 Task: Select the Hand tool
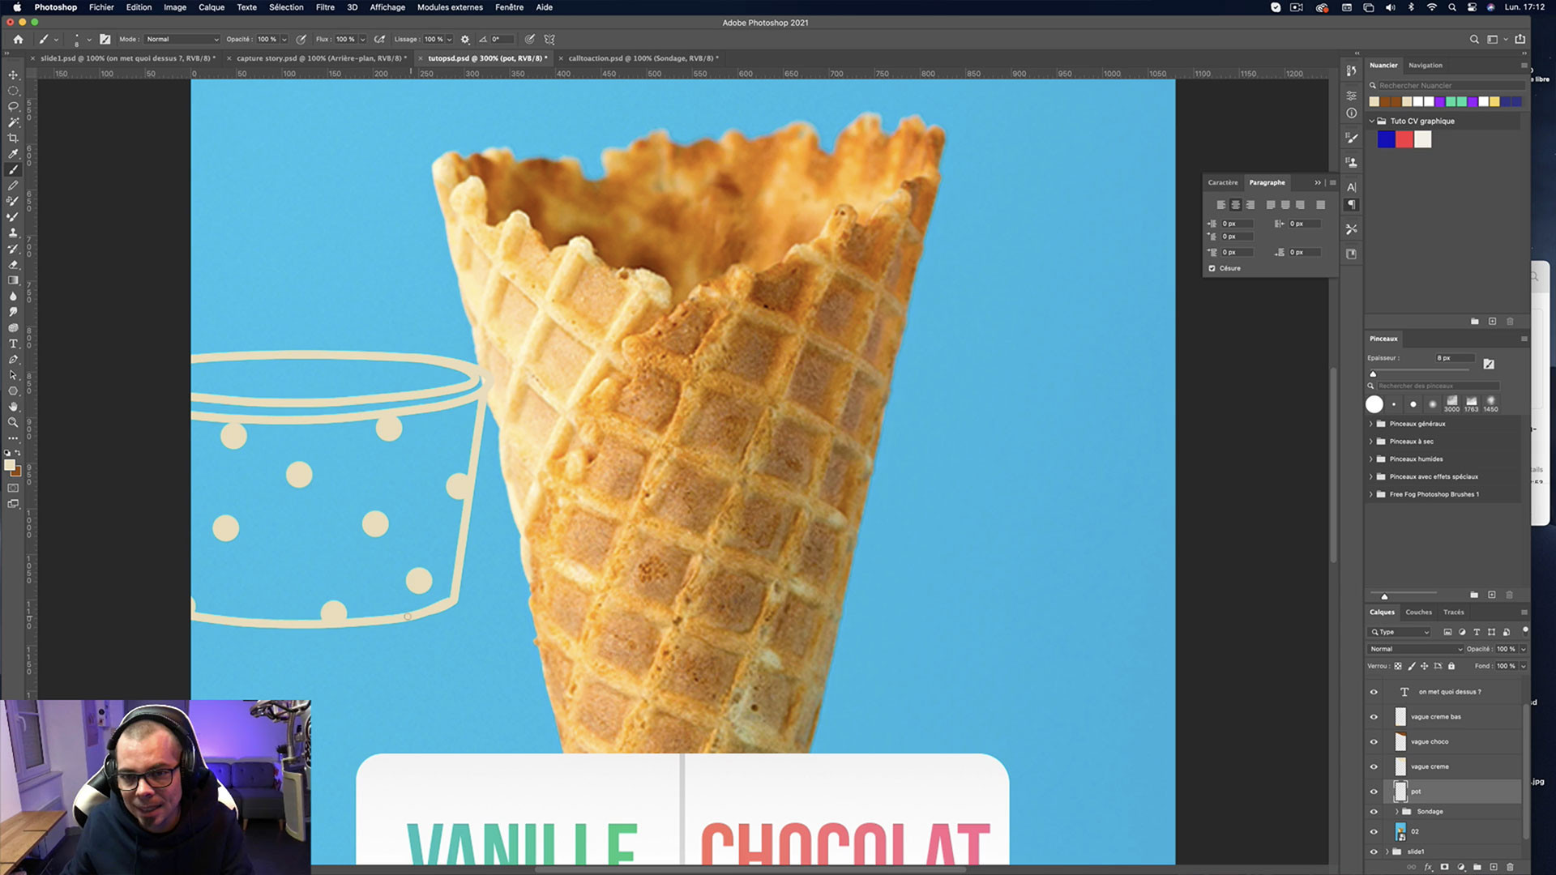(x=13, y=407)
